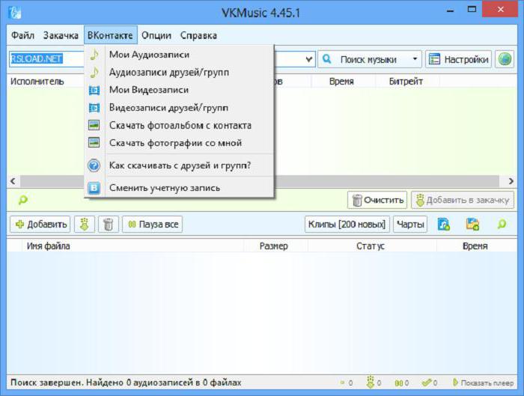Open the Закачка menu
This screenshot has width=524, height=396.
tap(61, 35)
